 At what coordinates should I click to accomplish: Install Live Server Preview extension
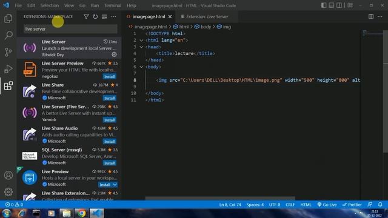[x=109, y=77]
